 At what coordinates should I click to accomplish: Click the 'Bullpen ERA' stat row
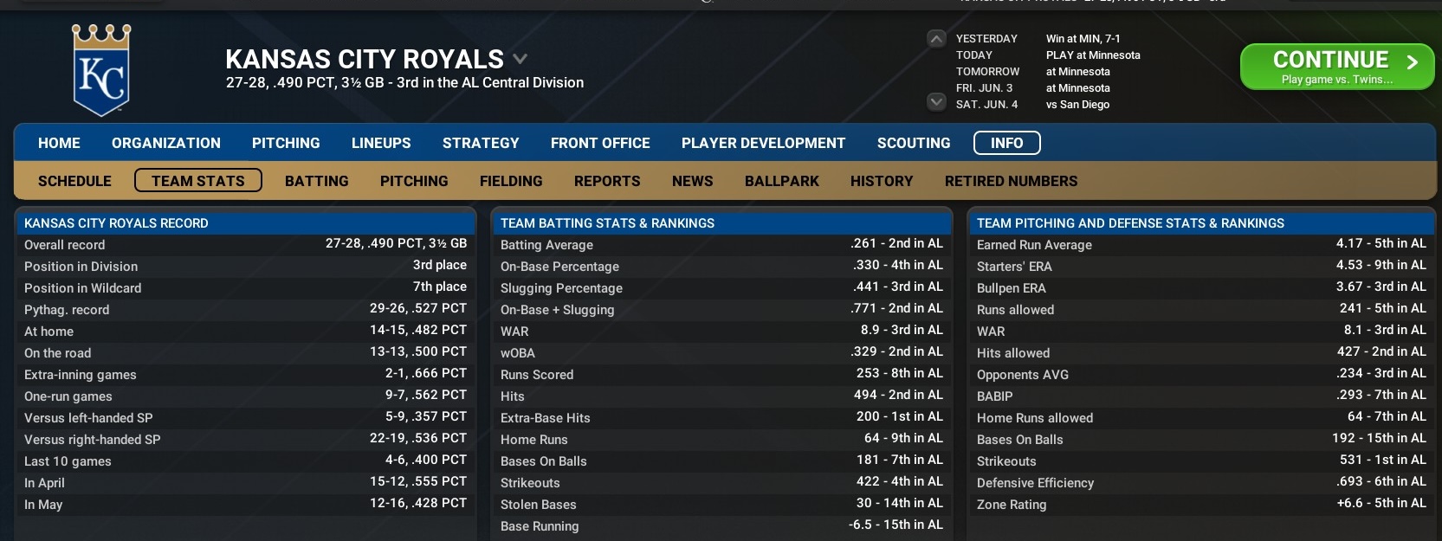point(1201,287)
